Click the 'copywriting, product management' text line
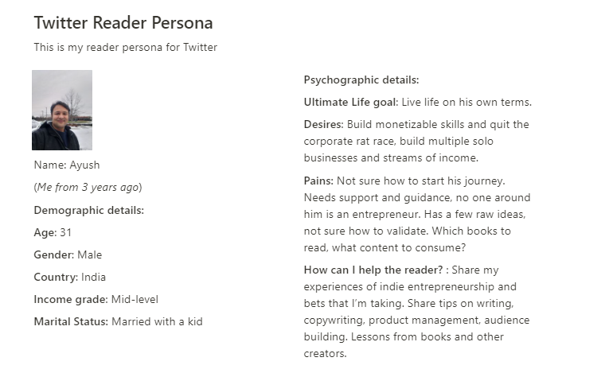Image resolution: width=609 pixels, height=373 pixels. click(x=416, y=321)
